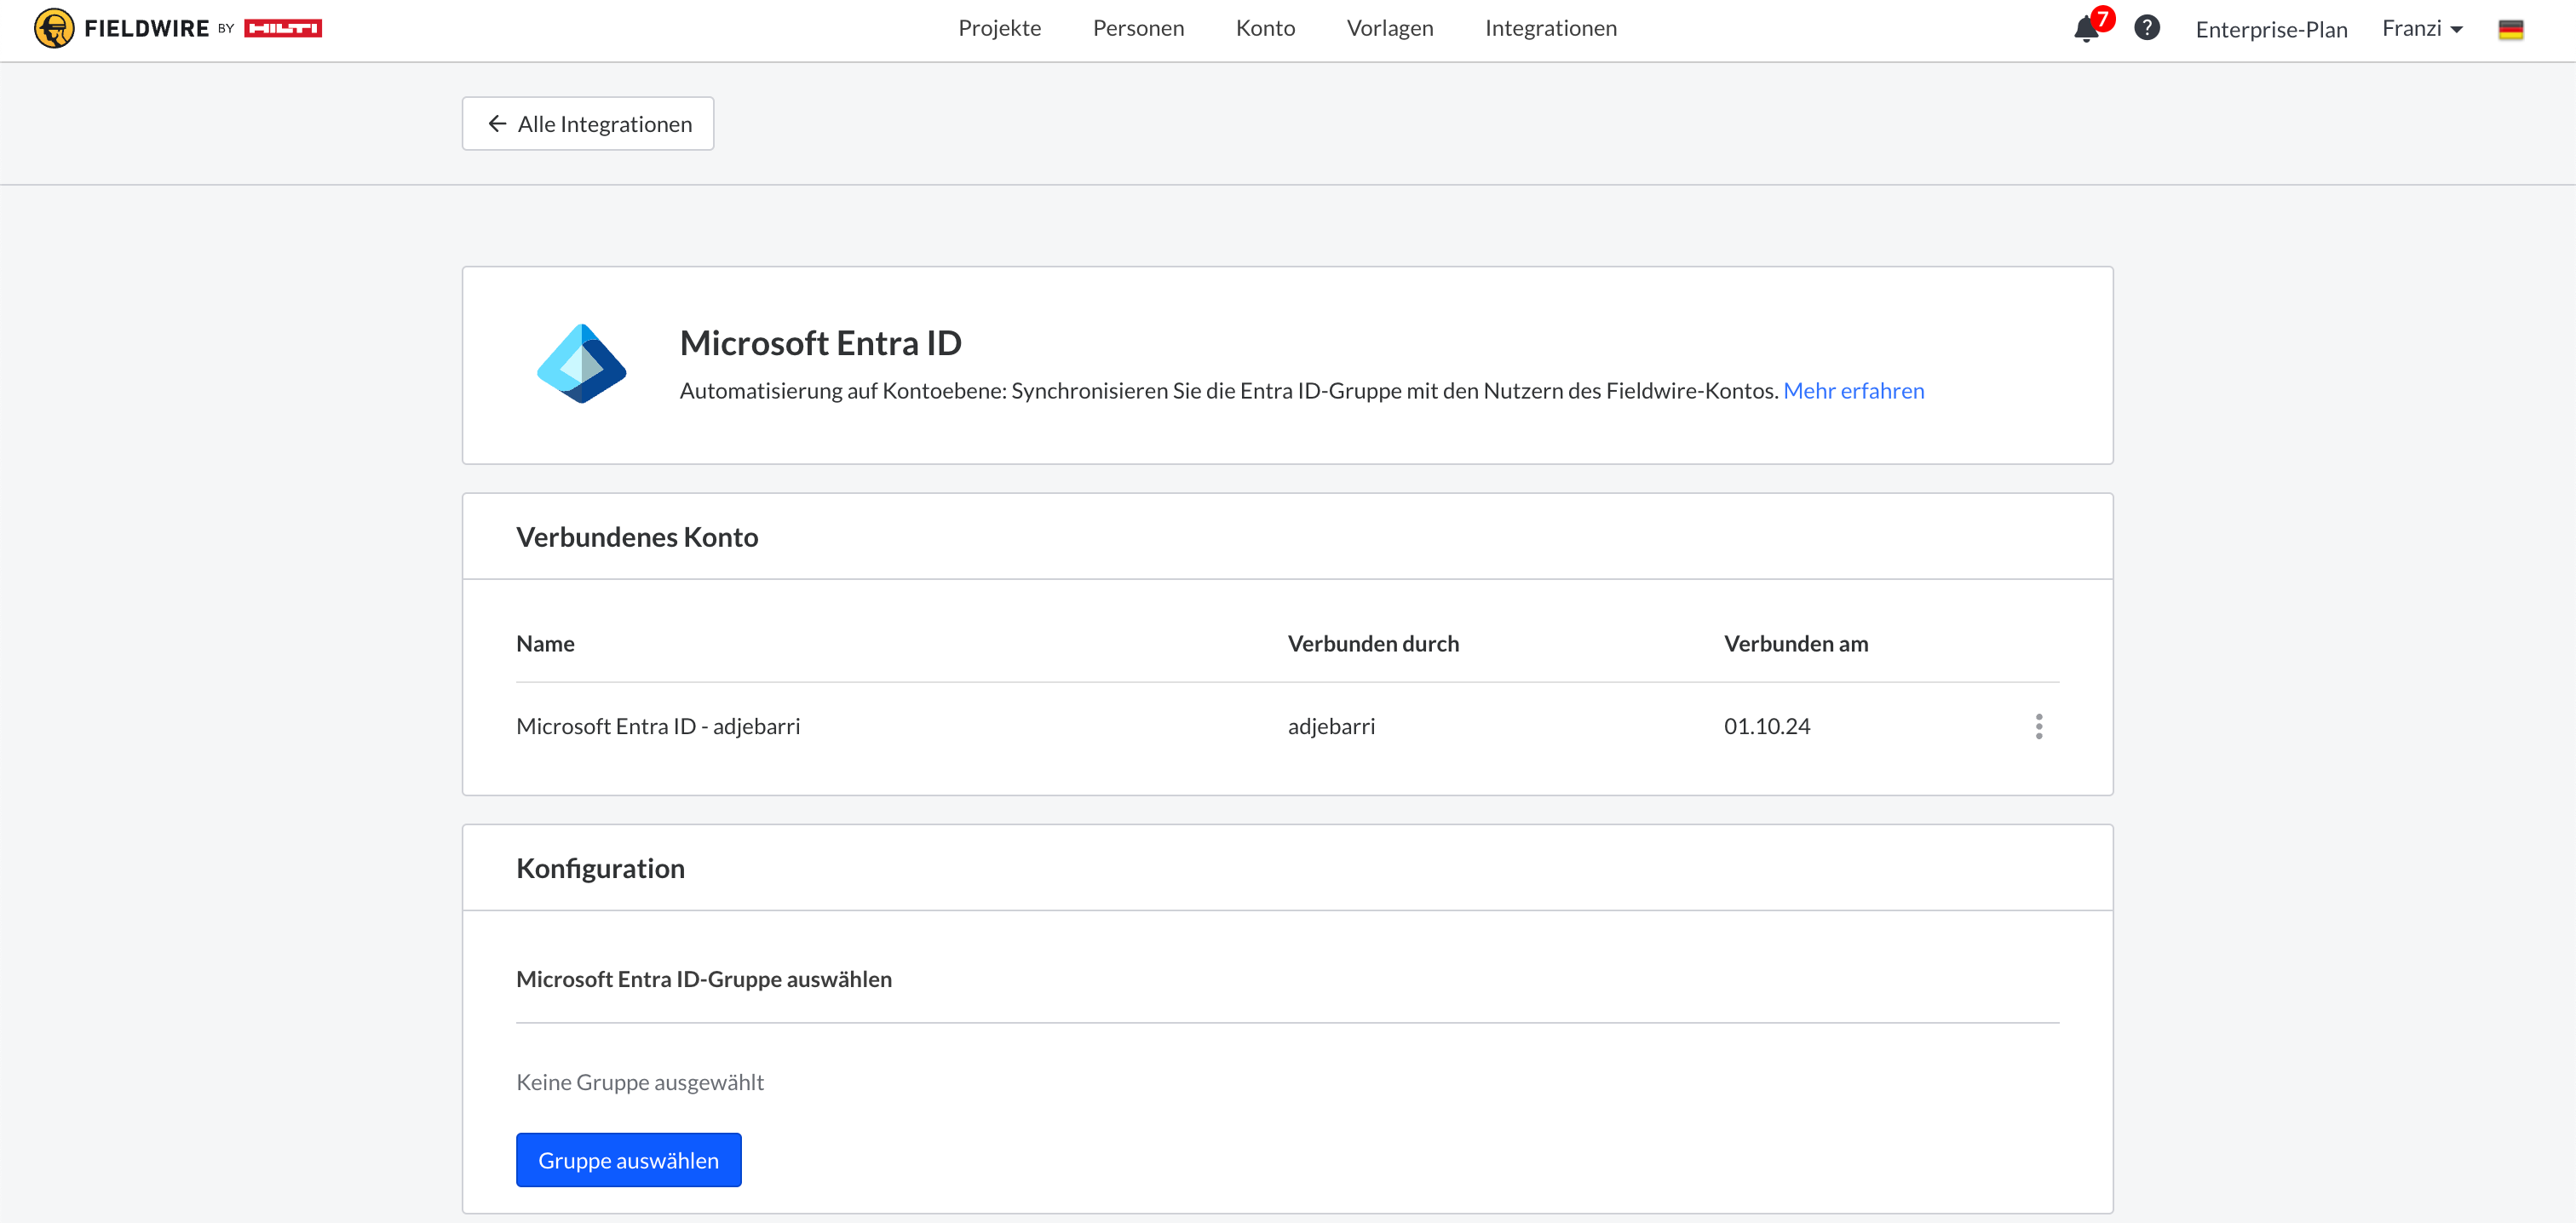Click the Microsoft Entra ID-Gruppe auswählen label
Viewport: 2576px width, 1223px height.
point(704,979)
